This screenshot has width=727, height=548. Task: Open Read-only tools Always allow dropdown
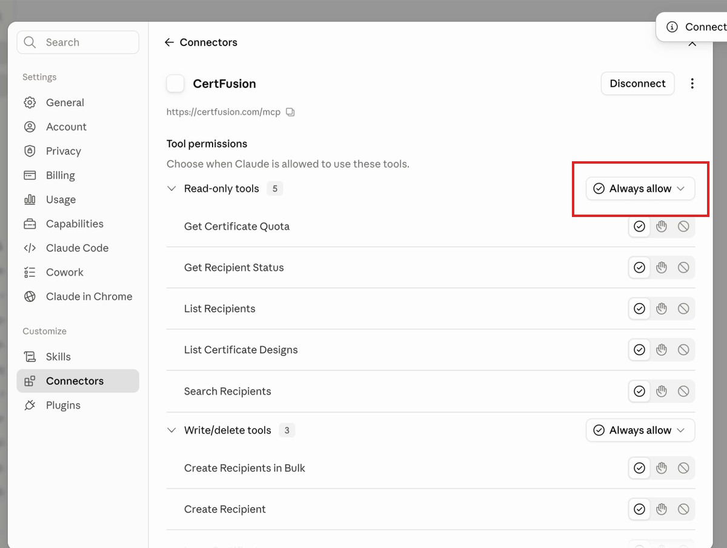[640, 189]
